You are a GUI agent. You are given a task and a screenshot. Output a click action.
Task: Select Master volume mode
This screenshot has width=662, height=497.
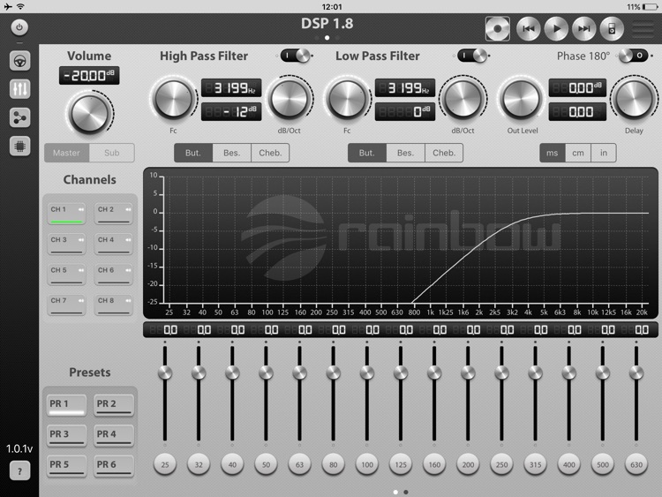click(x=67, y=153)
